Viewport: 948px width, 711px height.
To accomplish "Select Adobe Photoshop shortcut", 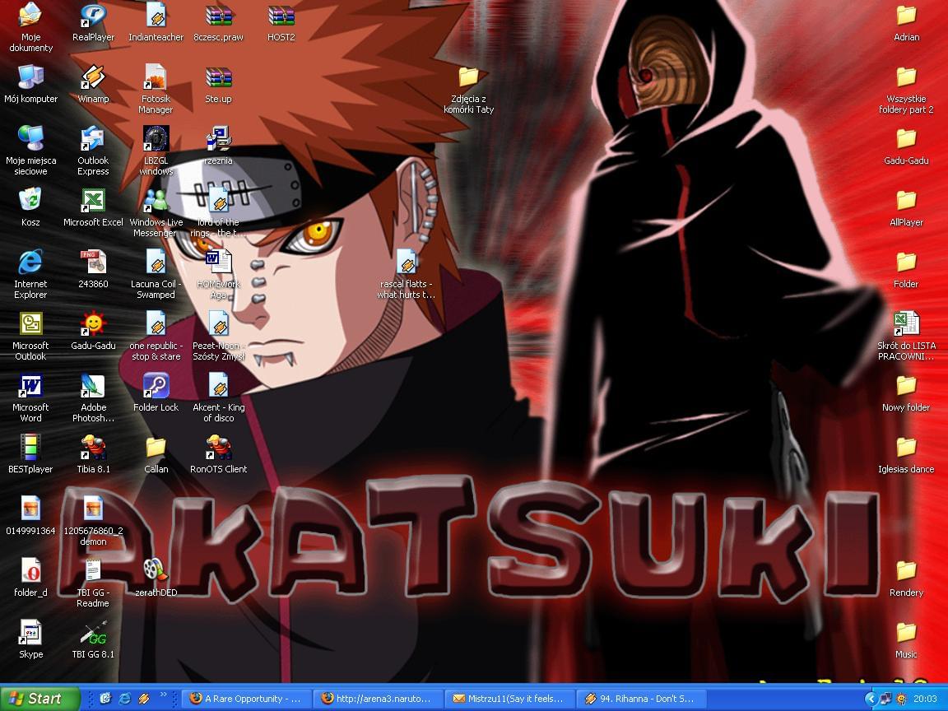I will click(x=93, y=385).
